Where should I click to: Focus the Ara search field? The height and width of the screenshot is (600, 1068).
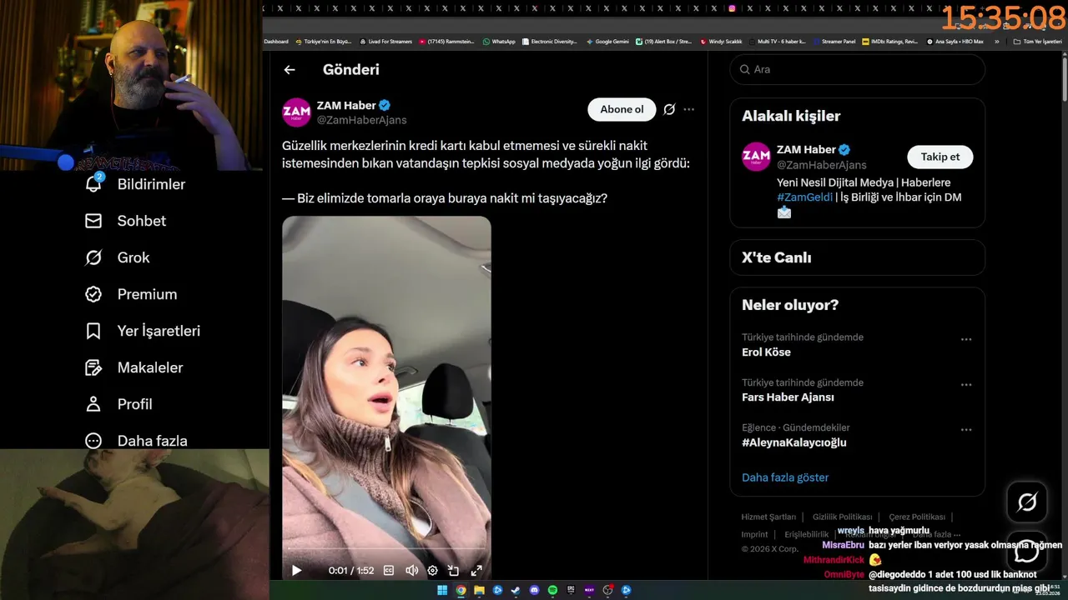coord(858,69)
